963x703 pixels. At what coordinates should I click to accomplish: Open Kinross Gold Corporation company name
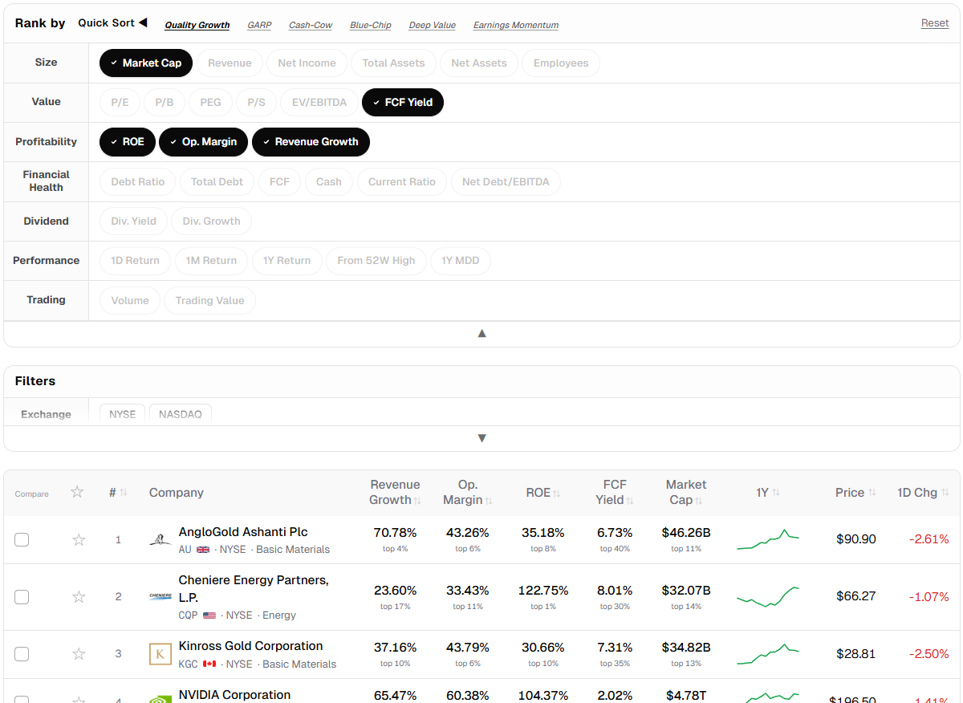(250, 646)
